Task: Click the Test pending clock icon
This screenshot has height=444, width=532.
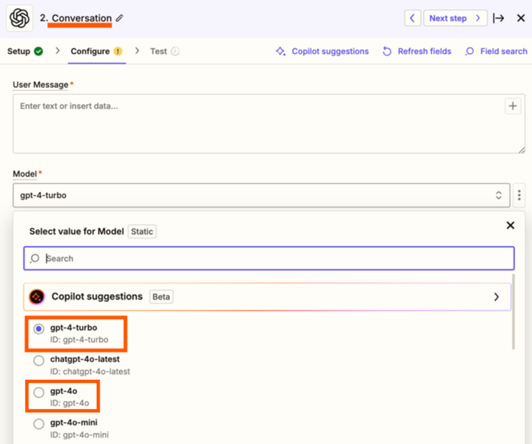Action: (x=175, y=51)
